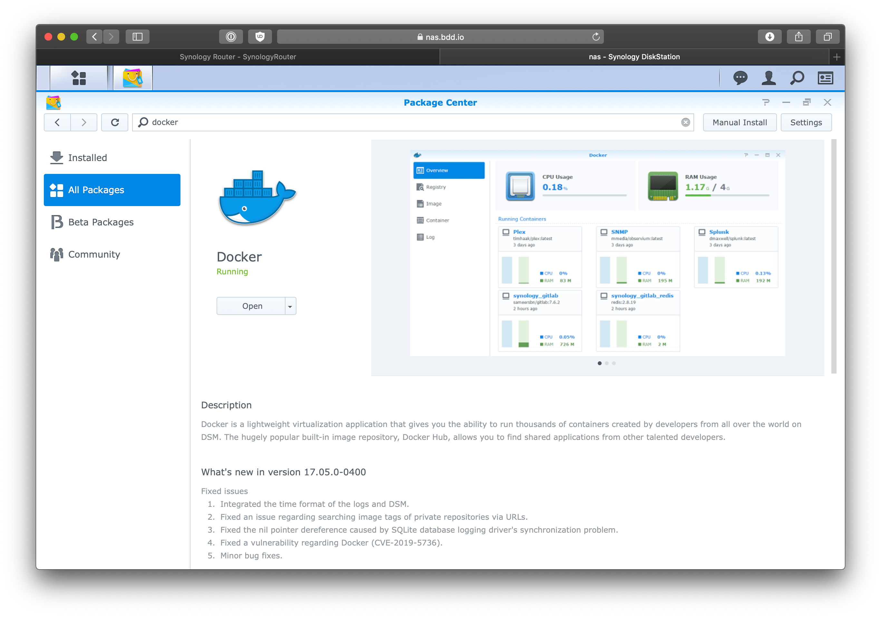This screenshot has height=617, width=881.
Task: Open DSM notifications speech bubble icon
Action: (x=741, y=78)
